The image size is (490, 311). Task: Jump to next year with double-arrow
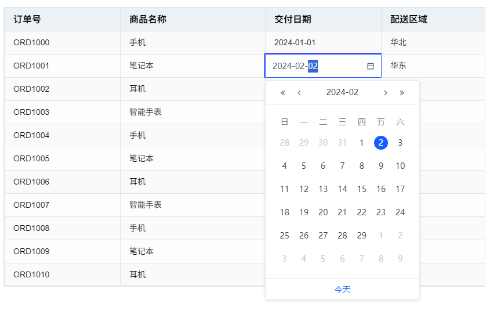coord(402,93)
